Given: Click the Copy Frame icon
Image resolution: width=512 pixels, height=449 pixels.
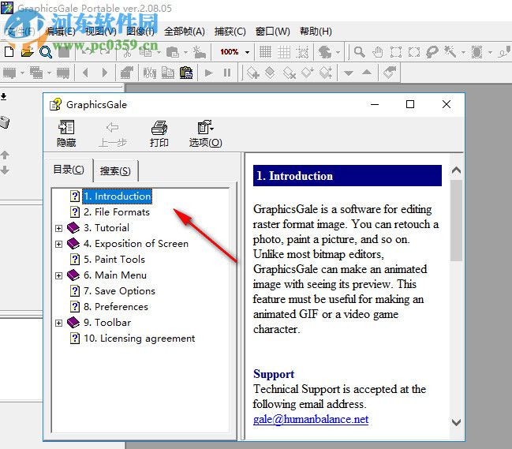Looking at the screenshot, I should point(168,73).
